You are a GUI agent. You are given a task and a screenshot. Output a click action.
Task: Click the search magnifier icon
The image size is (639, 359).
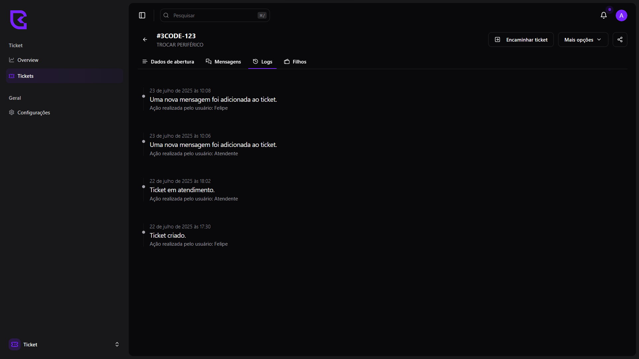pos(166,16)
